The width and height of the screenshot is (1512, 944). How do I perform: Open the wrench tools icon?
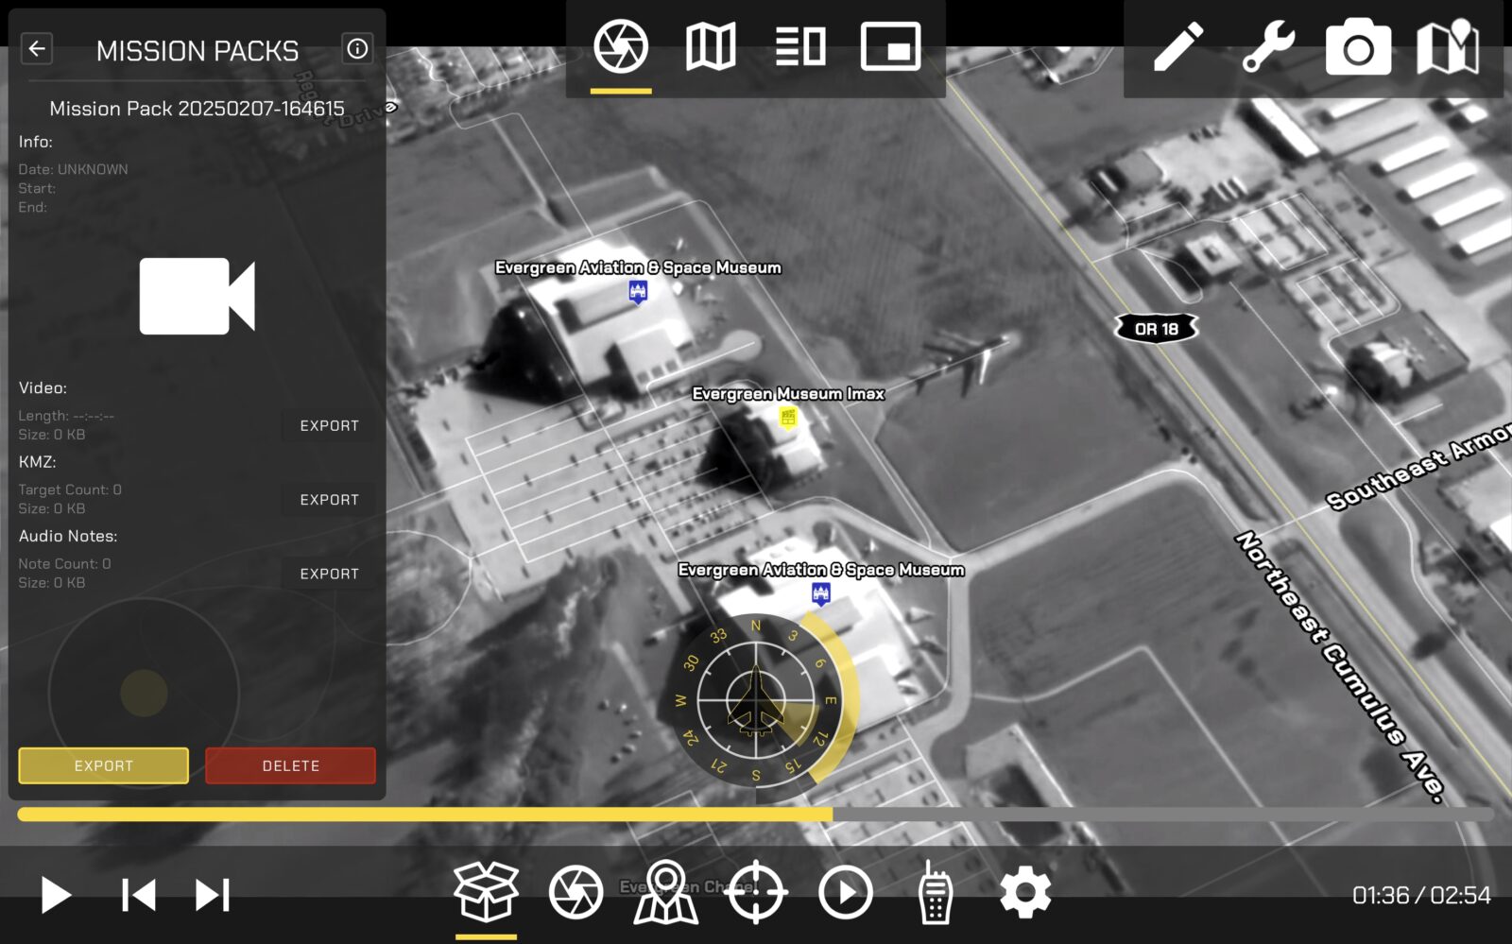pyautogui.click(x=1268, y=46)
